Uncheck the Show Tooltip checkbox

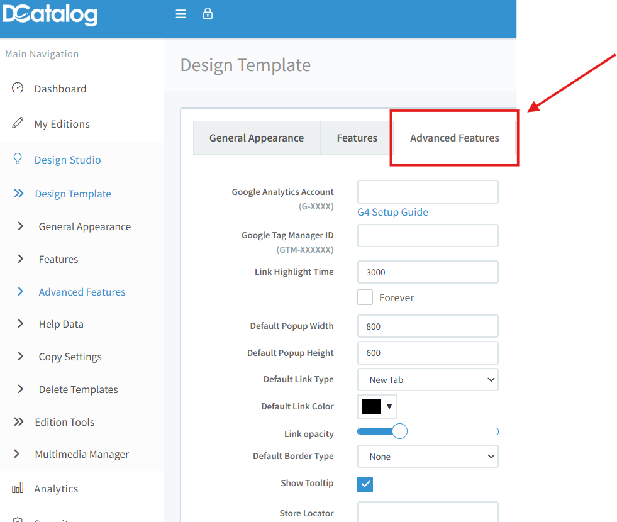(365, 484)
